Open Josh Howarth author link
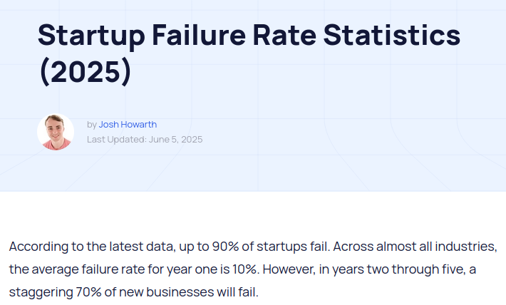Image resolution: width=506 pixels, height=305 pixels. (x=128, y=124)
